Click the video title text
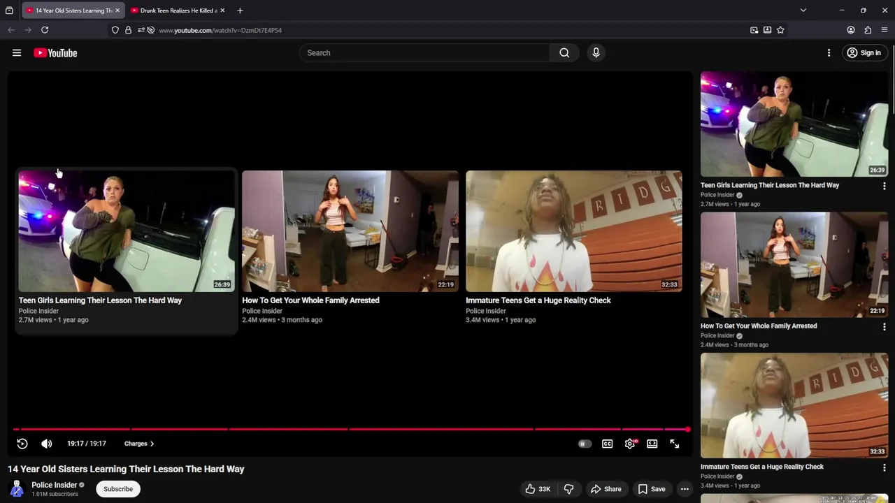 tap(126, 469)
